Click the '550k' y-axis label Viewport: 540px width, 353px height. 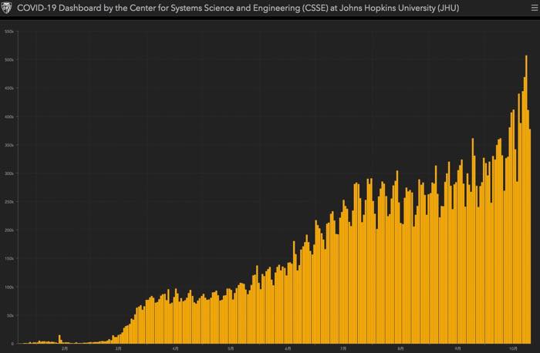(9, 32)
